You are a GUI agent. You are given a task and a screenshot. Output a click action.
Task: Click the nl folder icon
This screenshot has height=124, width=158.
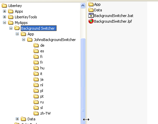pos(36,85)
